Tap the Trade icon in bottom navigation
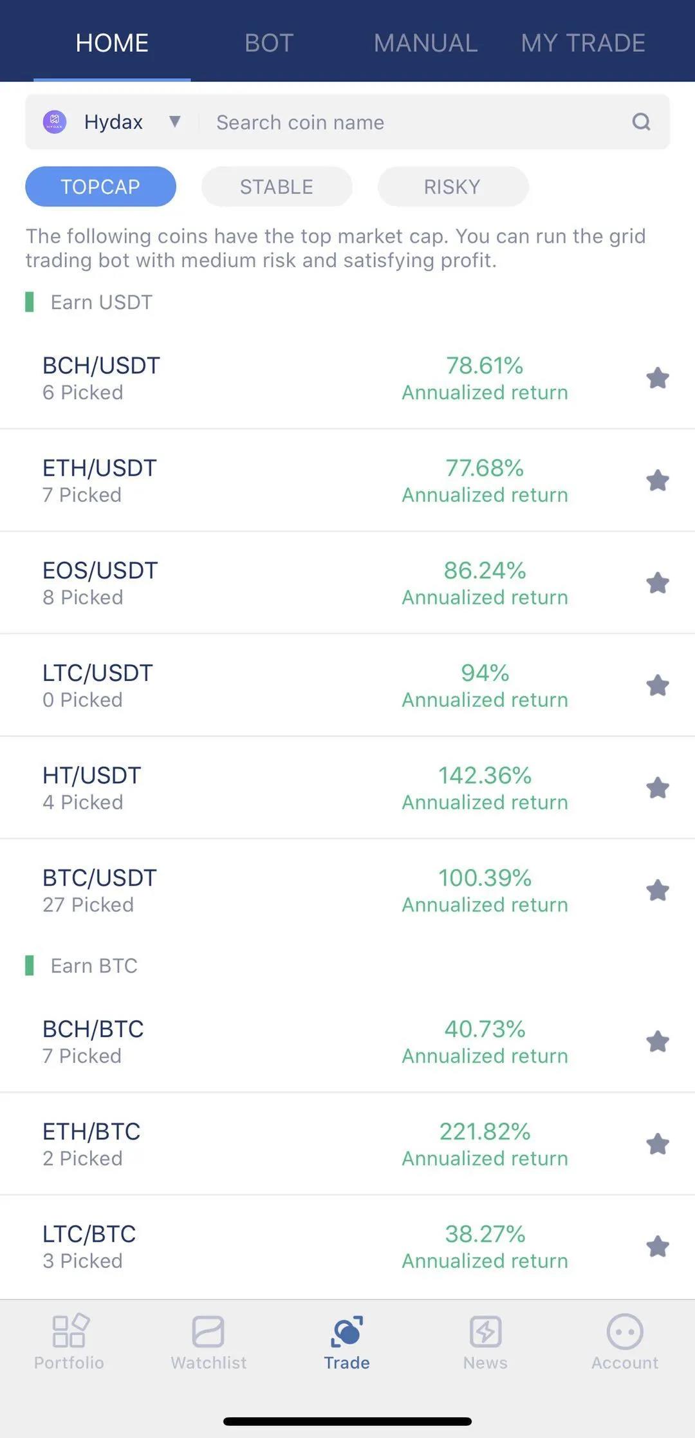Viewport: 695px width, 1438px height. click(347, 1331)
